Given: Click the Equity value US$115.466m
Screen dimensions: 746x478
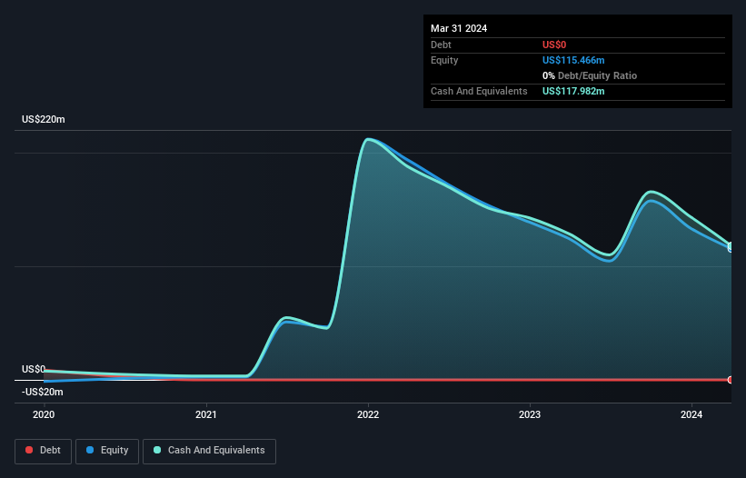Looking at the screenshot, I should (573, 60).
